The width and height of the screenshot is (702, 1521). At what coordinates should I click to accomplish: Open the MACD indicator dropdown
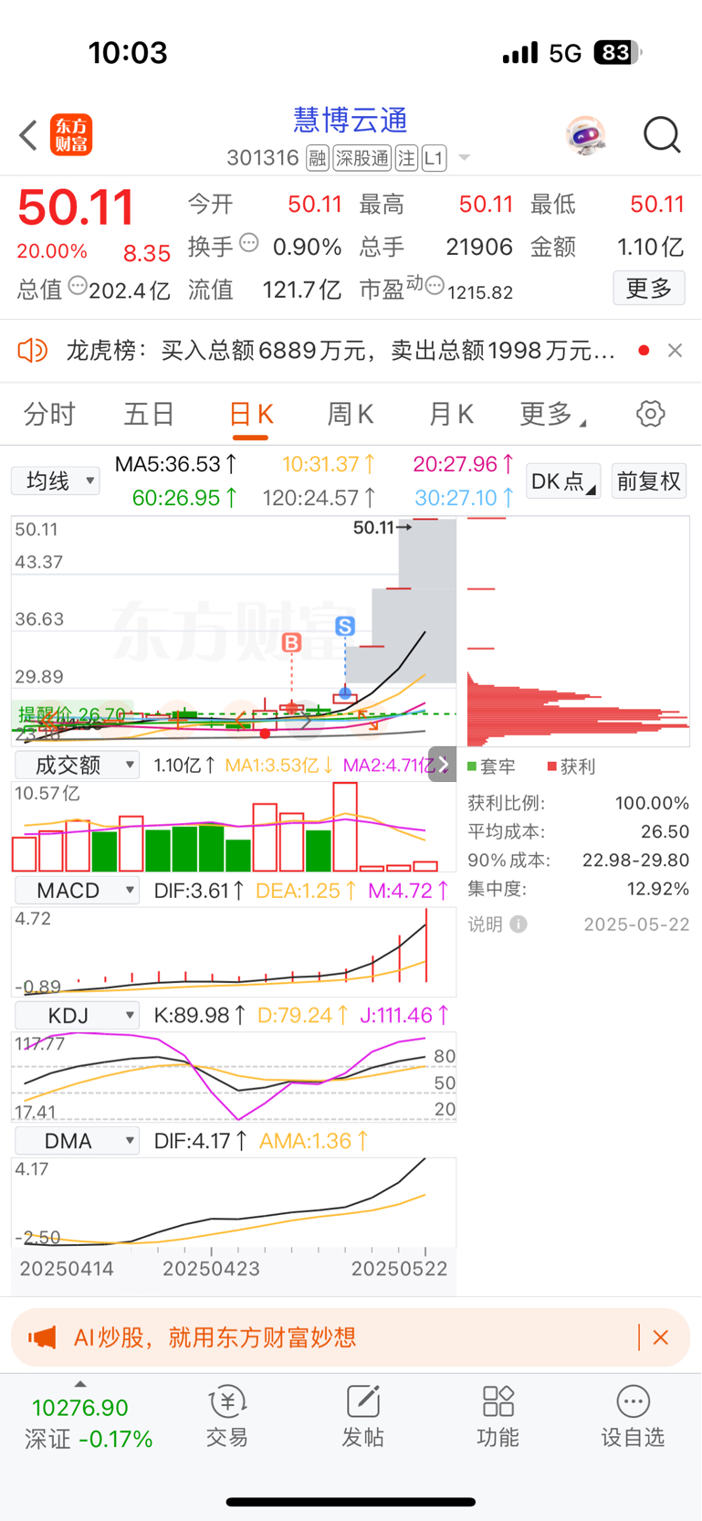(76, 890)
